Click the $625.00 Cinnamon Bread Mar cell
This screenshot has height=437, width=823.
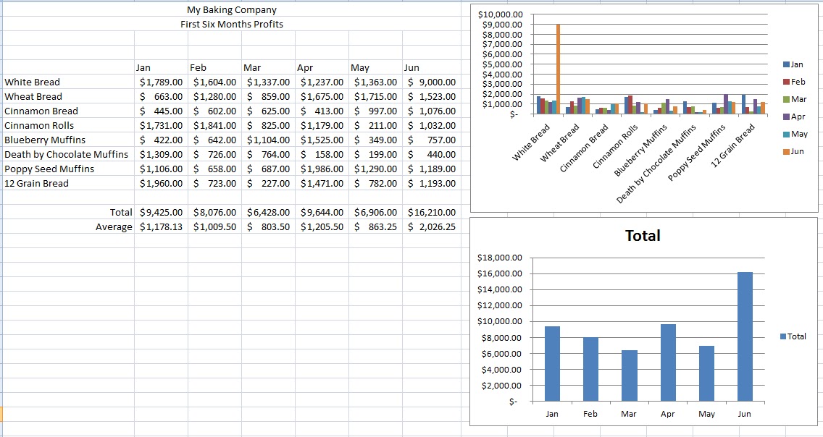tap(268, 111)
